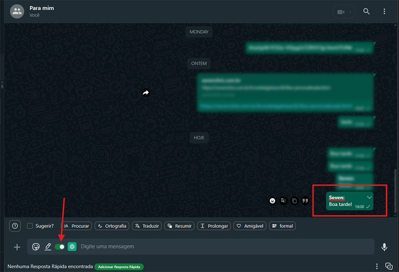Screen dimensions: 399x272
Task: Open the emoji and sticker picker
Action: tap(36, 247)
